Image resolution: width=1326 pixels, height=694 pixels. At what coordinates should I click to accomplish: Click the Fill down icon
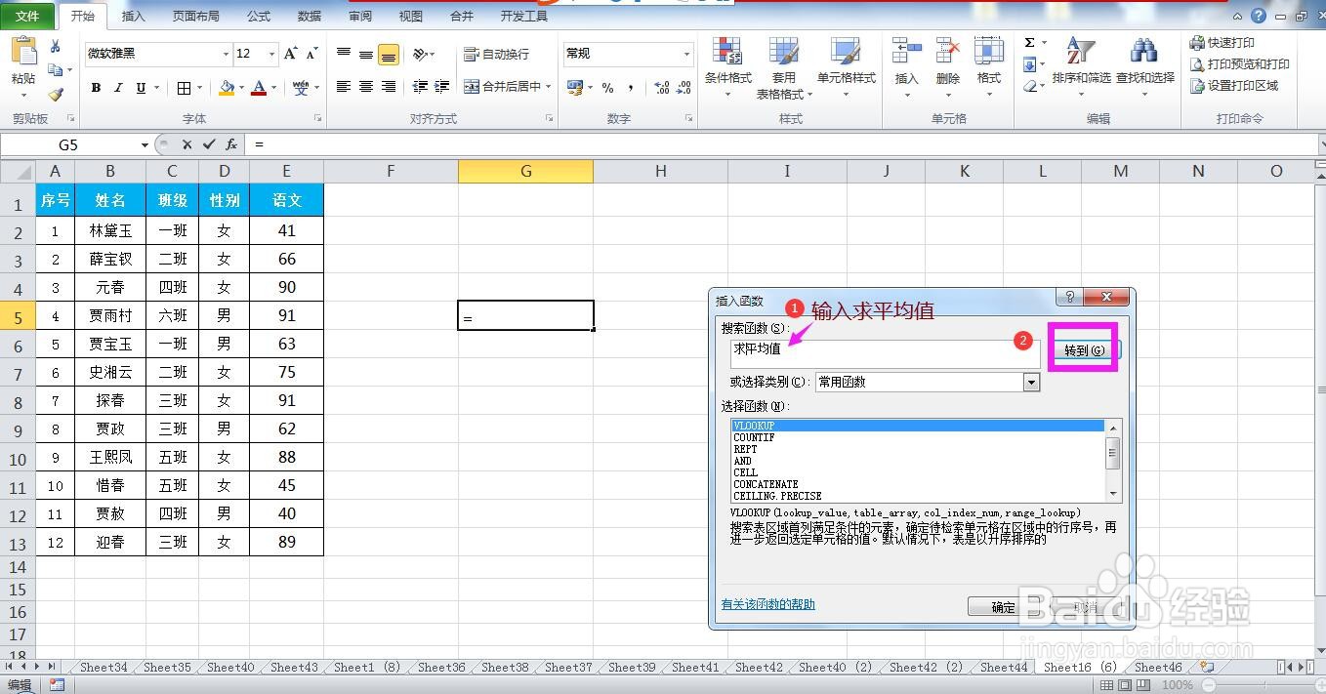[1030, 64]
